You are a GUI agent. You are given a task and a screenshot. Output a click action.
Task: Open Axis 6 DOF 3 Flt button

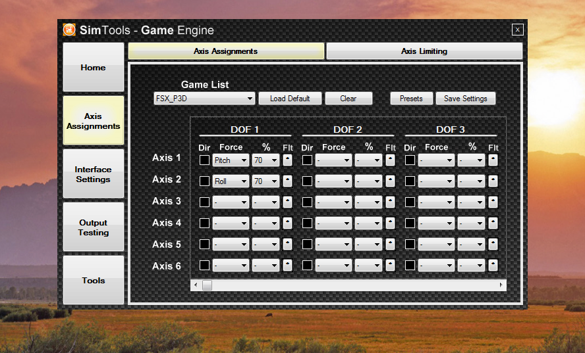pyautogui.click(x=493, y=265)
